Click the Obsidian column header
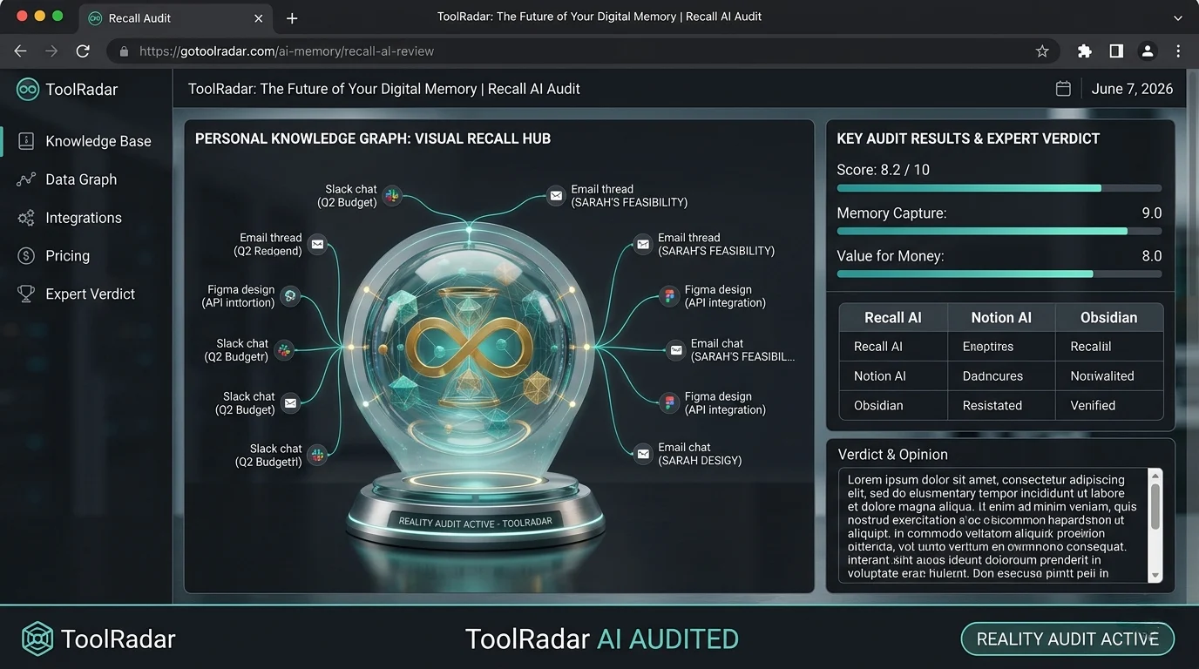The height and width of the screenshot is (669, 1199). [x=1108, y=318]
